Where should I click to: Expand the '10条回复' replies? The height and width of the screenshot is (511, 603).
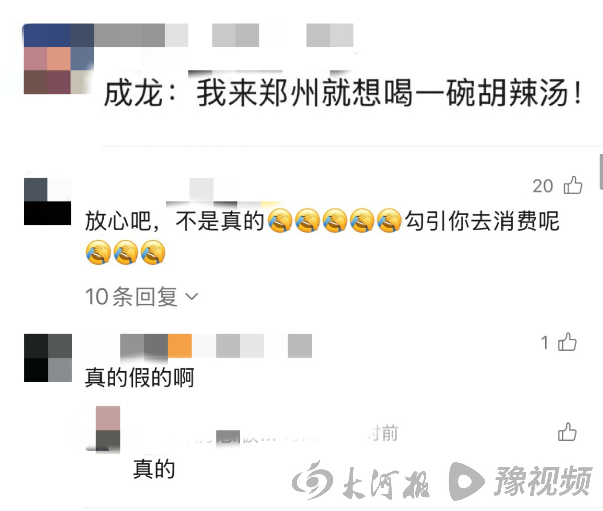pos(142,296)
